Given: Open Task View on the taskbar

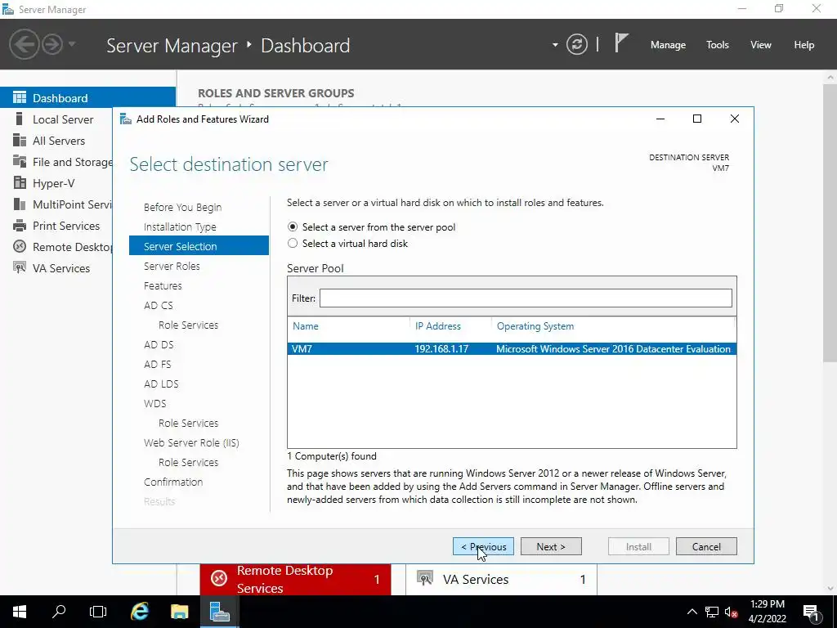Looking at the screenshot, I should (98, 612).
